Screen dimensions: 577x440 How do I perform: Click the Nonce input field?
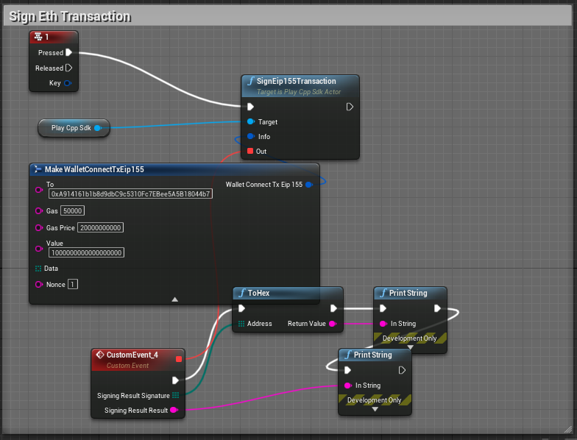pos(73,285)
